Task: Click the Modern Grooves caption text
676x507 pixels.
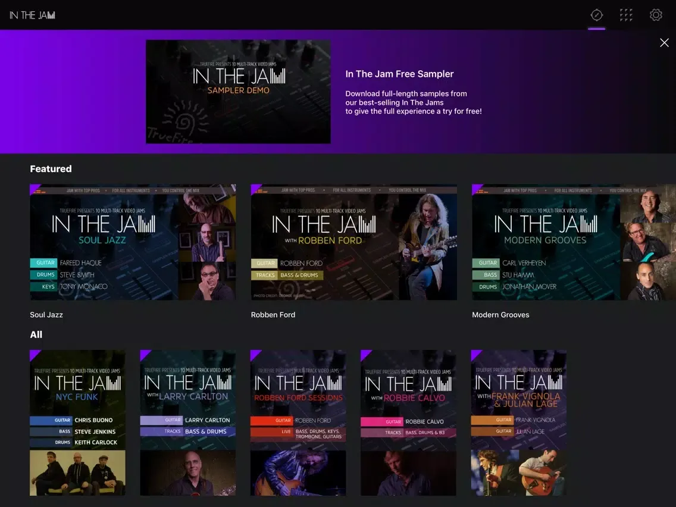Action: (500, 315)
